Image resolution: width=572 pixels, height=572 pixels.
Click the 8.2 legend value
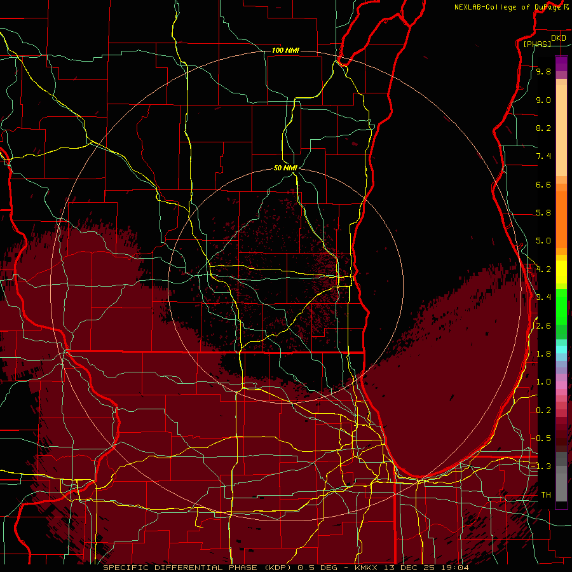click(x=543, y=128)
